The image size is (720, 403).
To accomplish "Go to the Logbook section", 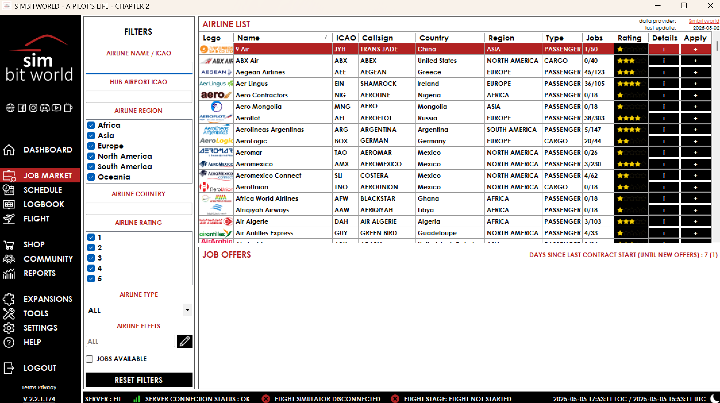I will 44,204.
